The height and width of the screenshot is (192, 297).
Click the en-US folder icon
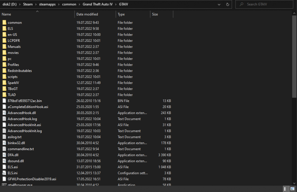[4, 35]
